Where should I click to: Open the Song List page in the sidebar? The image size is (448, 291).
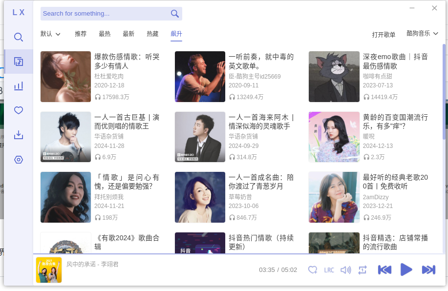(19, 62)
